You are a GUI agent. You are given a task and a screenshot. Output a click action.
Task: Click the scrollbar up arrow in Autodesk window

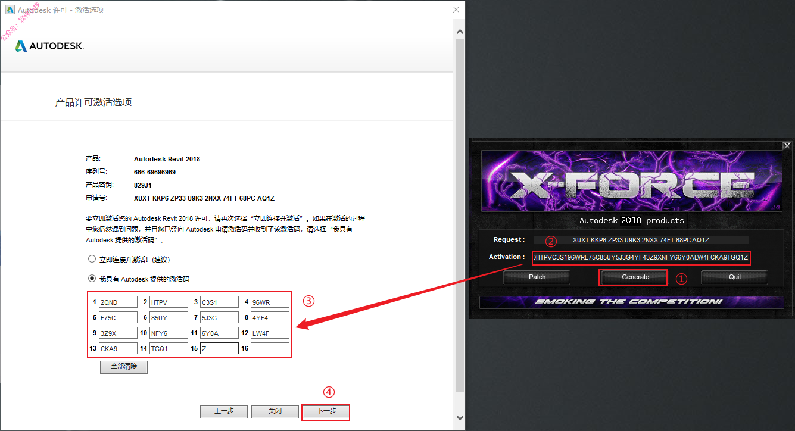[459, 31]
